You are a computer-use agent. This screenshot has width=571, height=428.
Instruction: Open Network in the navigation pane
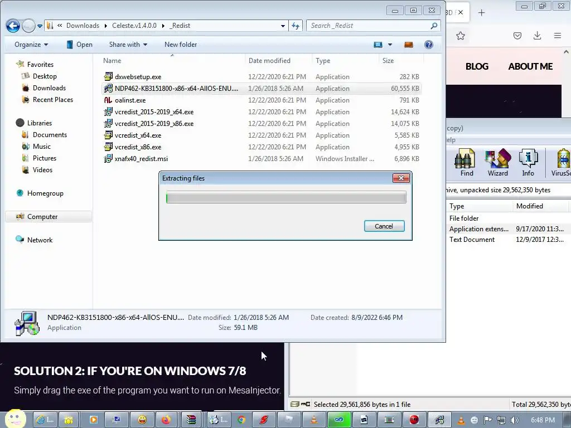click(40, 240)
